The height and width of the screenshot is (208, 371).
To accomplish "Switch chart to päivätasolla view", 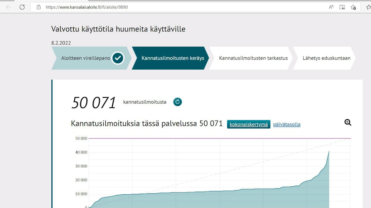I will pyautogui.click(x=287, y=124).
